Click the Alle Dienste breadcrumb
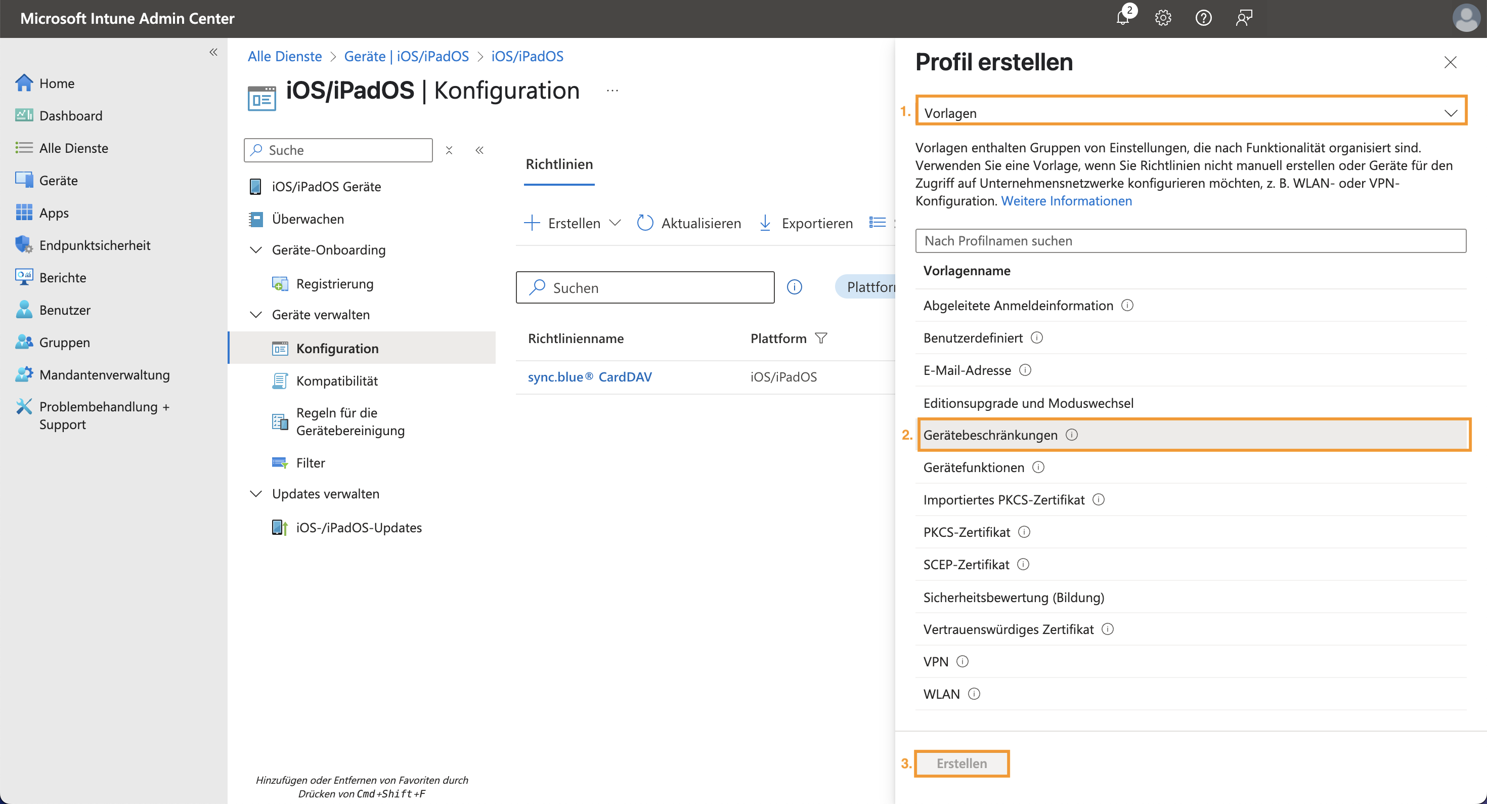 [x=285, y=56]
